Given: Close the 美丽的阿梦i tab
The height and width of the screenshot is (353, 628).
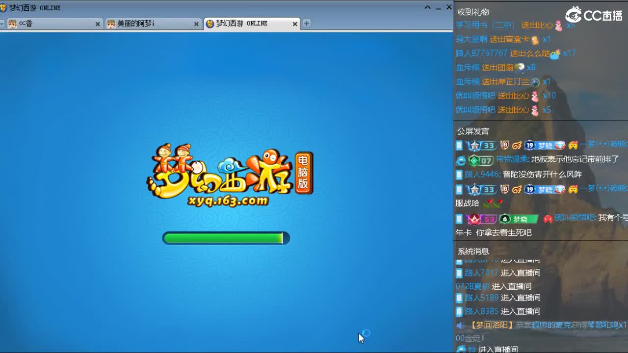Looking at the screenshot, I should click(196, 24).
